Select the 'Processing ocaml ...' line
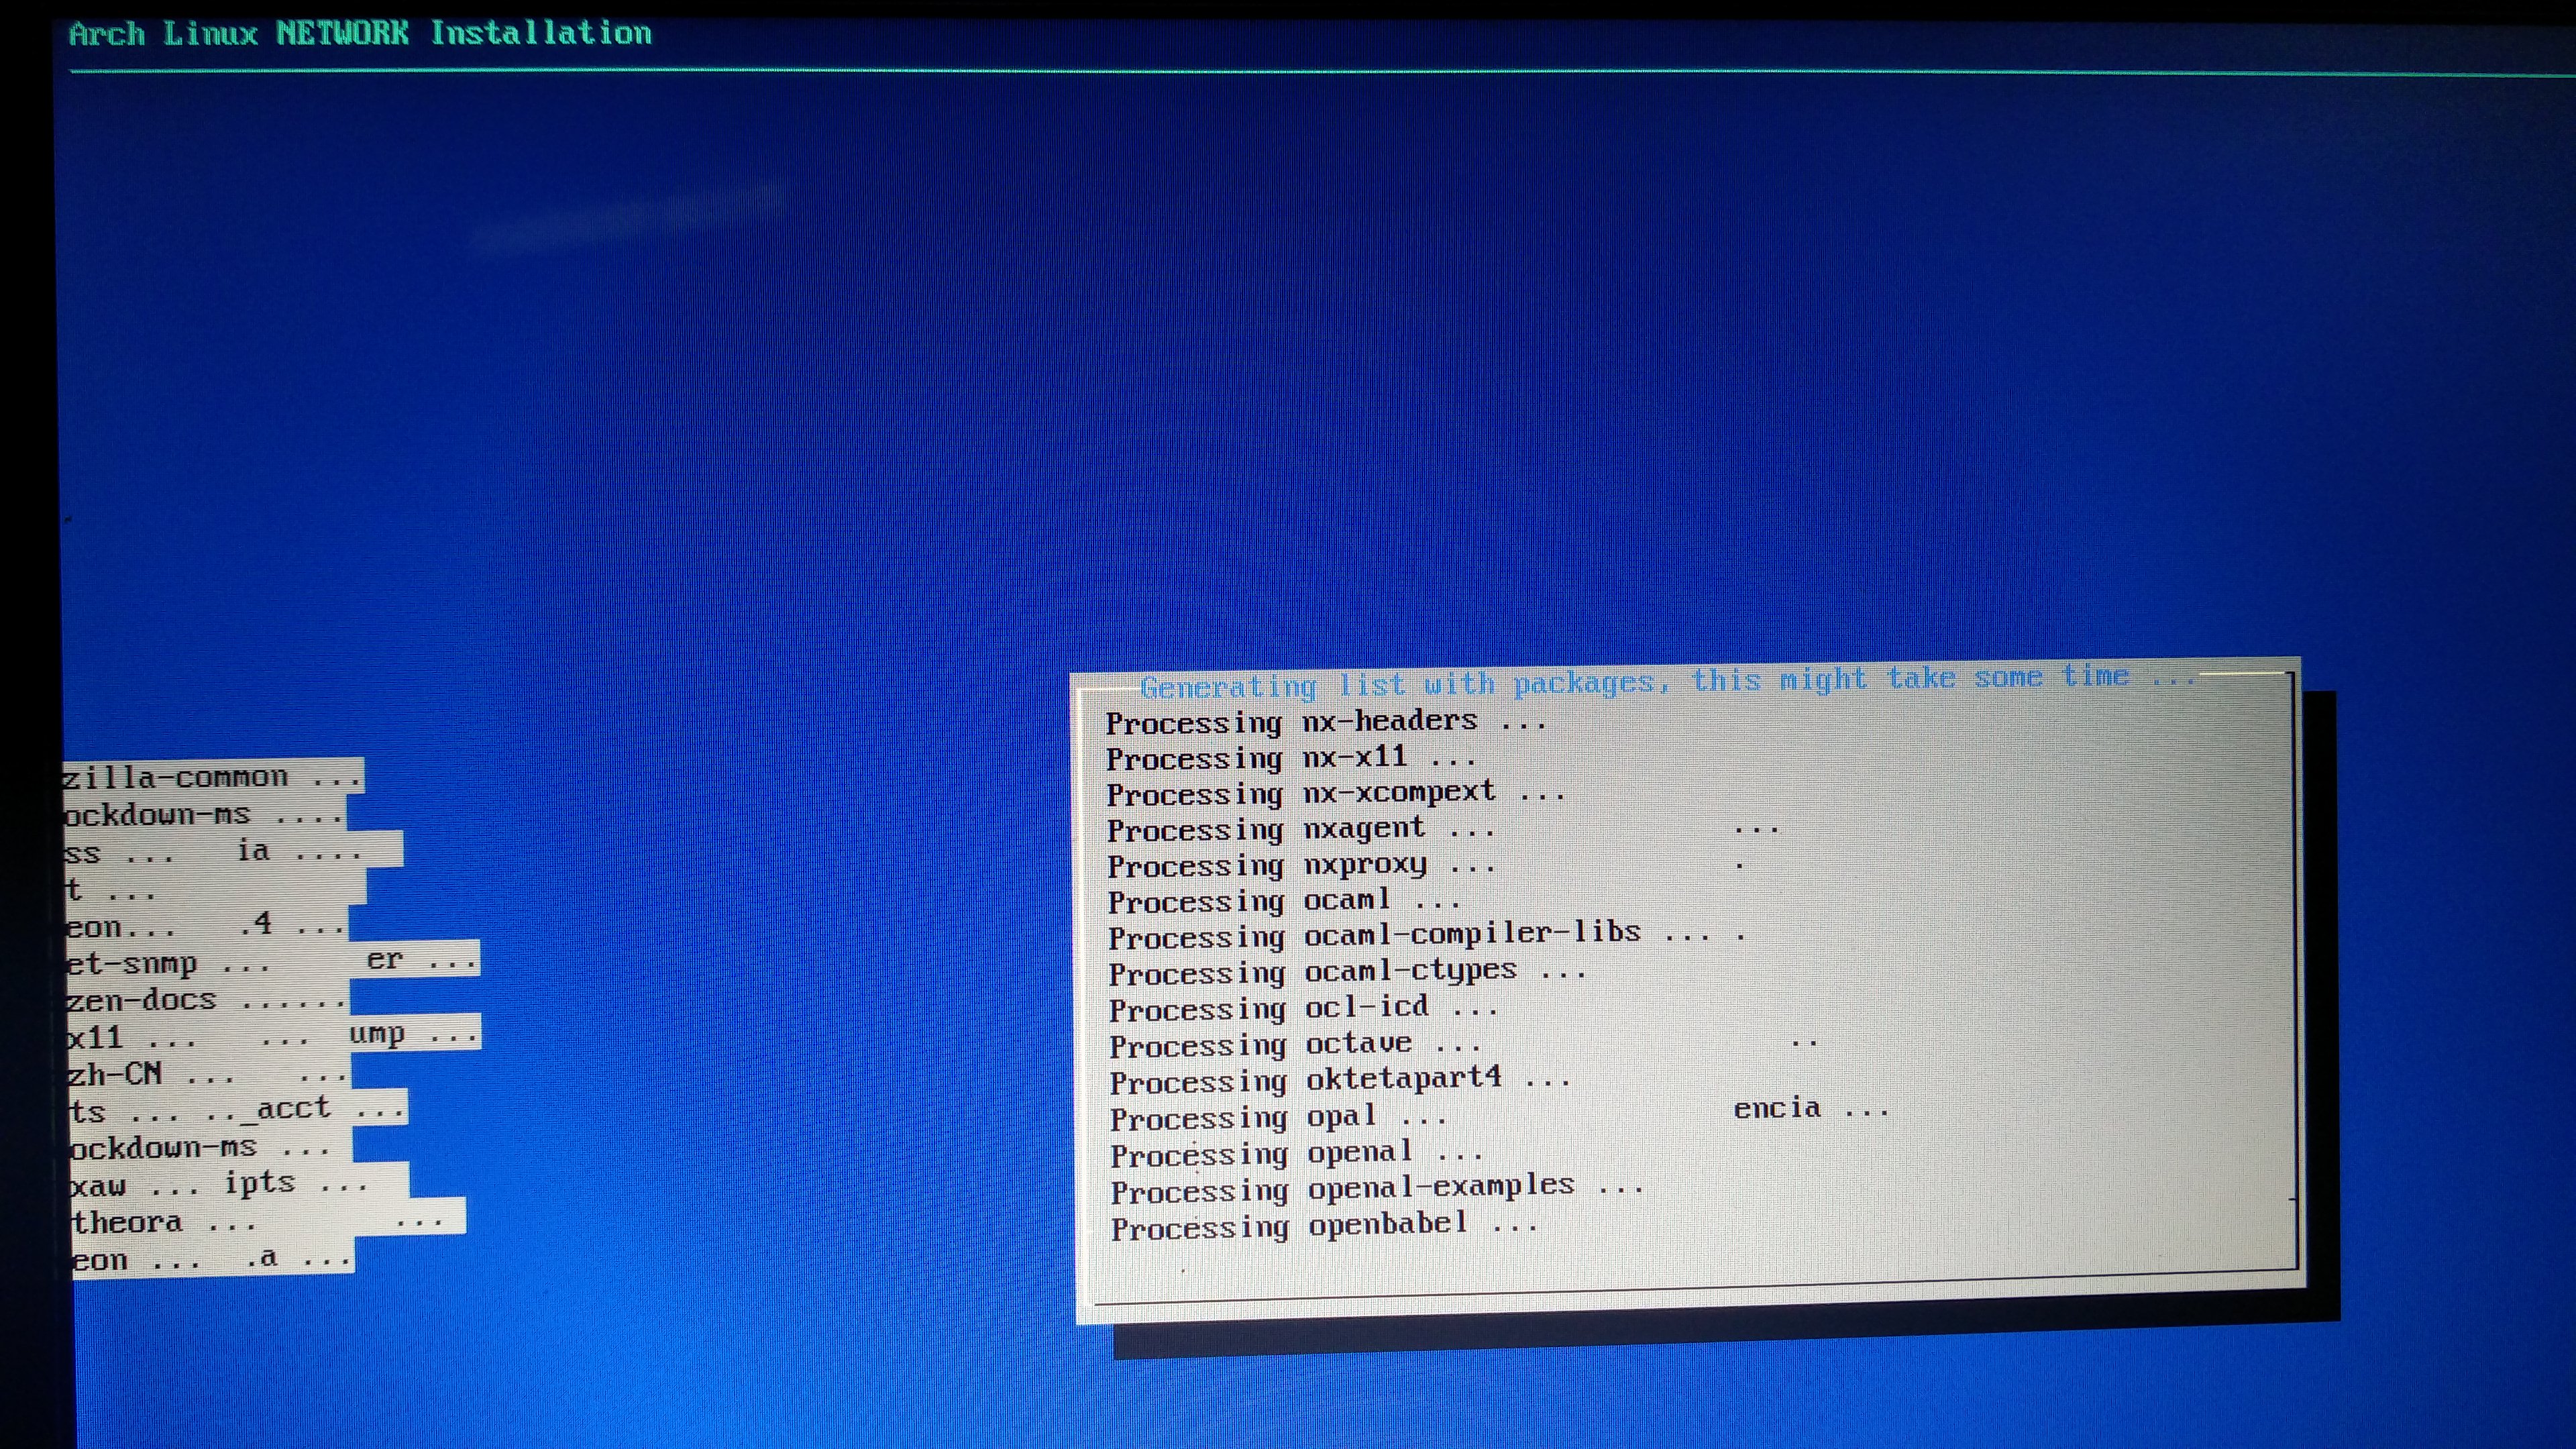 click(x=1284, y=902)
